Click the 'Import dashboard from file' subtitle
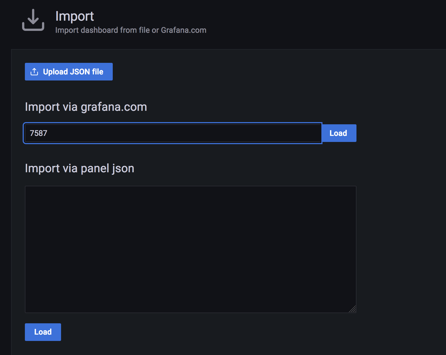446x355 pixels. click(131, 30)
